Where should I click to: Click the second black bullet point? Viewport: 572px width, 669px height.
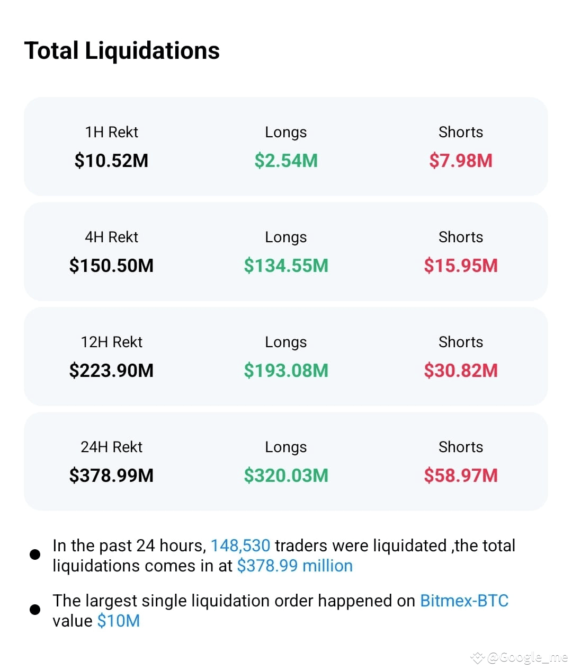tap(35, 610)
